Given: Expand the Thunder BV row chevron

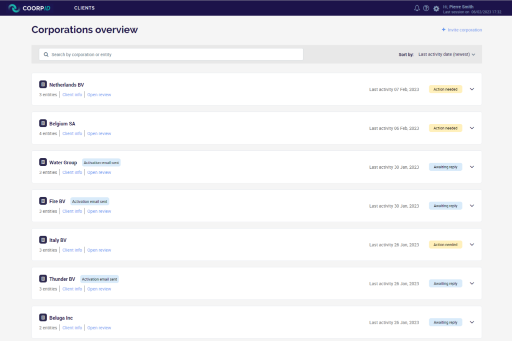Looking at the screenshot, I should (x=471, y=283).
